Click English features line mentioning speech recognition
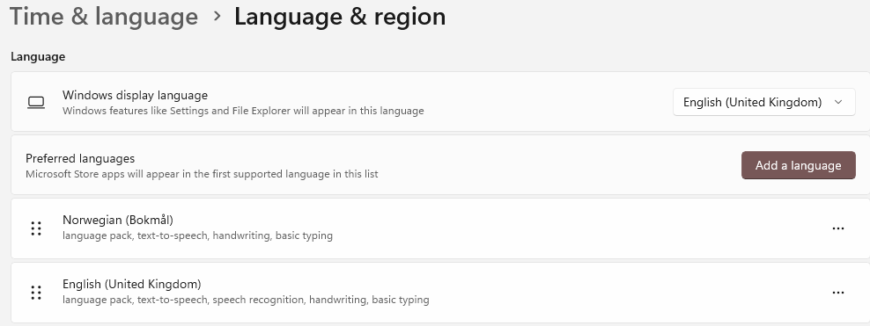Image resolution: width=870 pixels, height=326 pixels. coord(246,300)
